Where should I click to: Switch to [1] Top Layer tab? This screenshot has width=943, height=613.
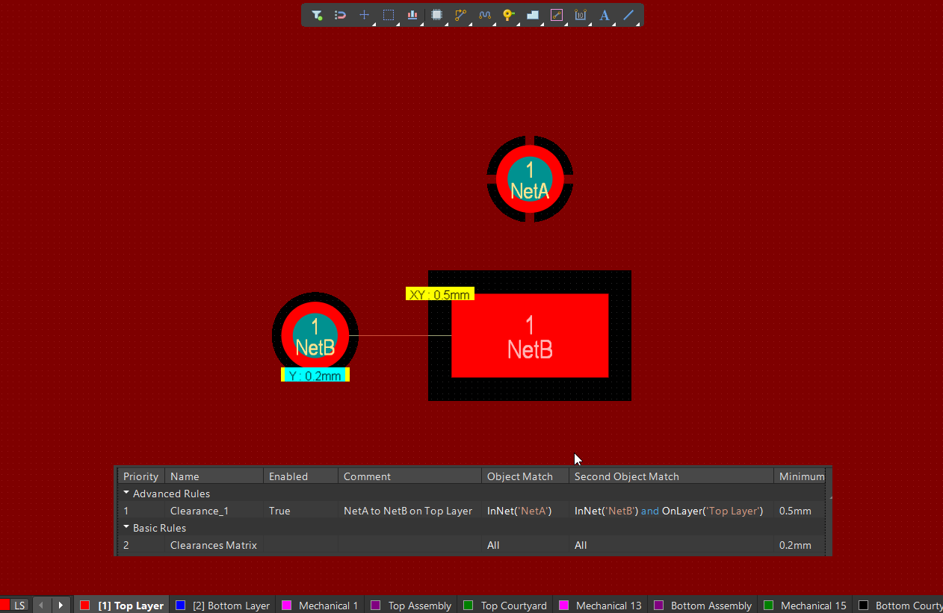point(122,605)
